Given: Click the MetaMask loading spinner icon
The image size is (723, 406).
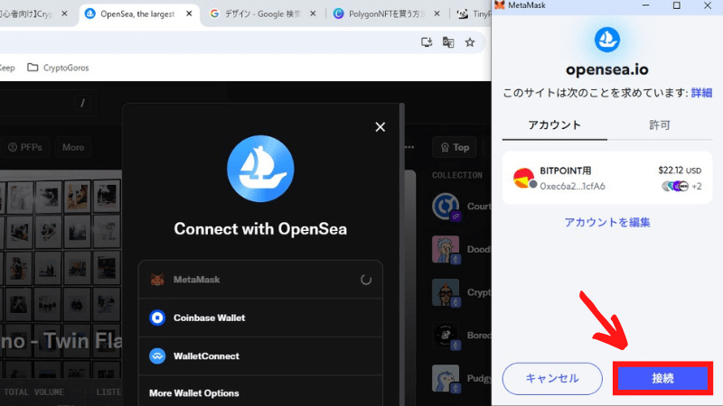Looking at the screenshot, I should [366, 280].
